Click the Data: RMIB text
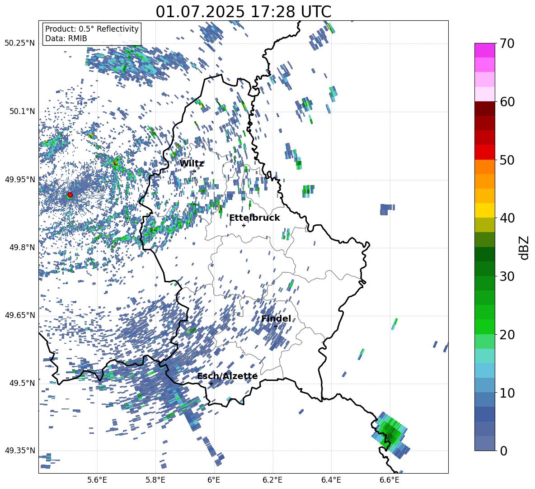Image resolution: width=535 pixels, height=489 pixels. 66,38
